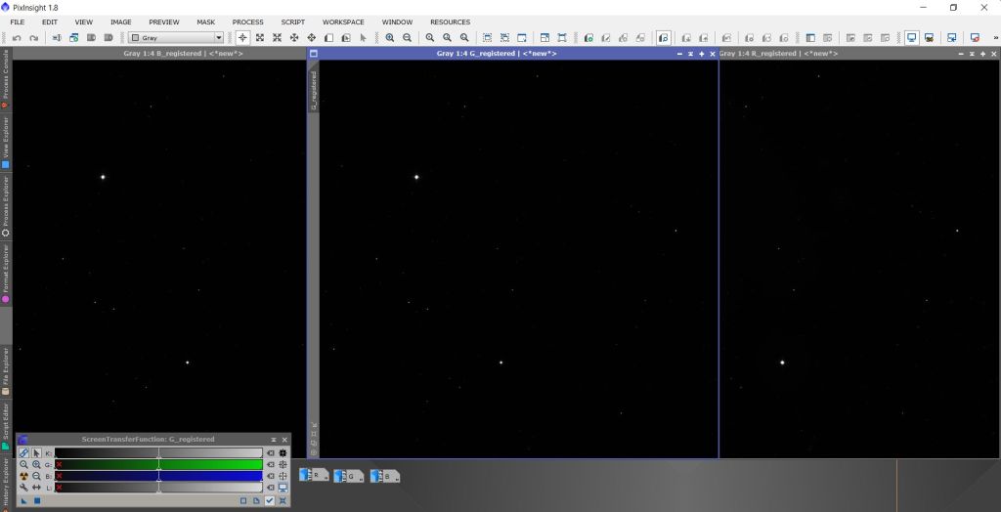1001x512 pixels.
Task: Click the nuclear Auto Stretch icon
Action: point(23,476)
